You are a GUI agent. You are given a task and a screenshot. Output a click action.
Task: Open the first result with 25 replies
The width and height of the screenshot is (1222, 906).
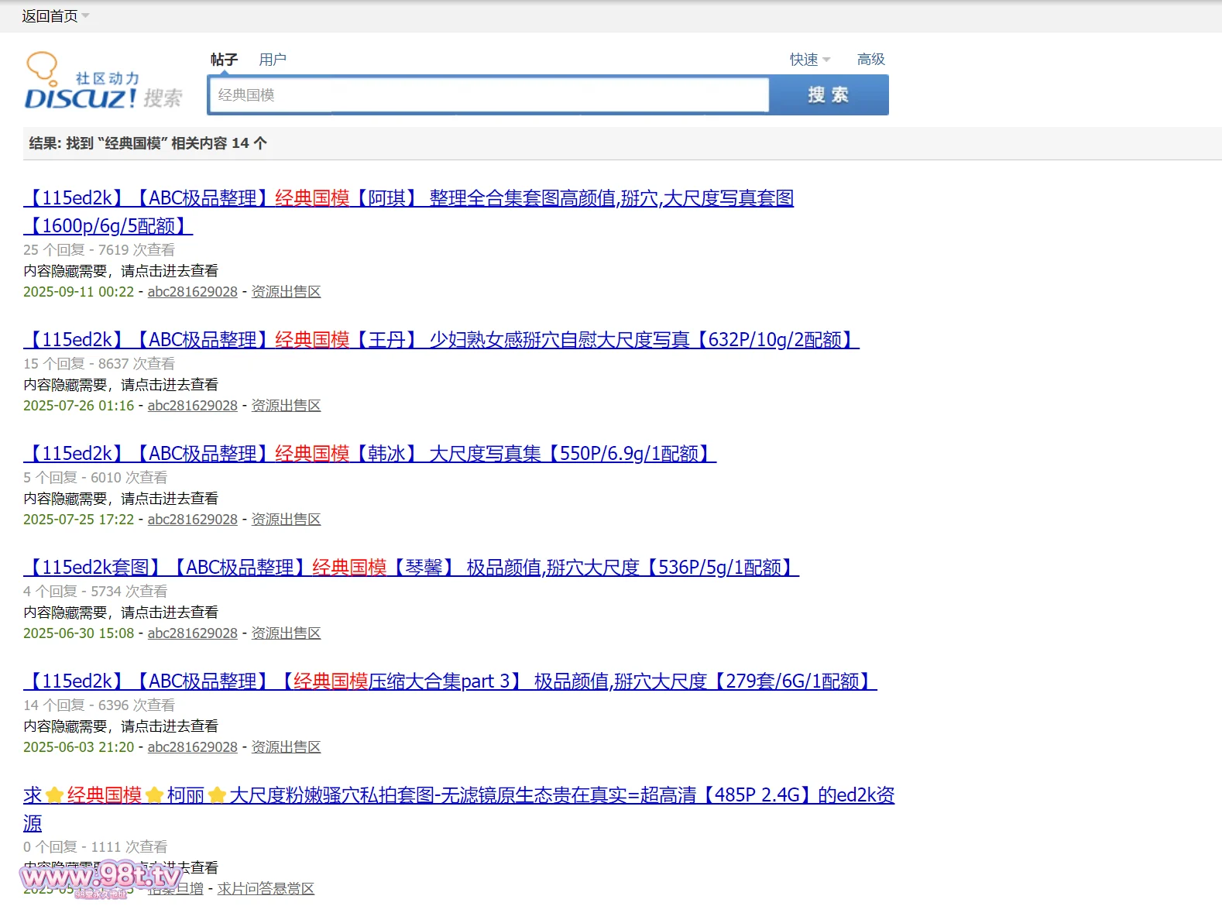click(408, 198)
